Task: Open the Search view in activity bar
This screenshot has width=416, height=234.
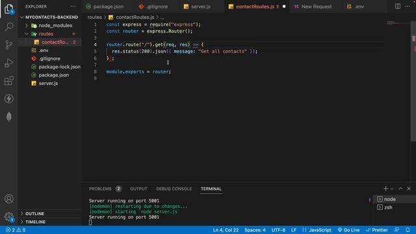Action: (8, 27)
